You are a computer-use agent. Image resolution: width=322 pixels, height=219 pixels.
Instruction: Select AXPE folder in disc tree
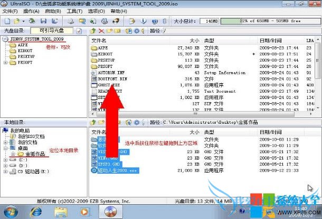click(x=23, y=45)
